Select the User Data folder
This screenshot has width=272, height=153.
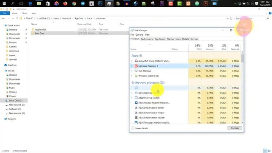click(40, 33)
